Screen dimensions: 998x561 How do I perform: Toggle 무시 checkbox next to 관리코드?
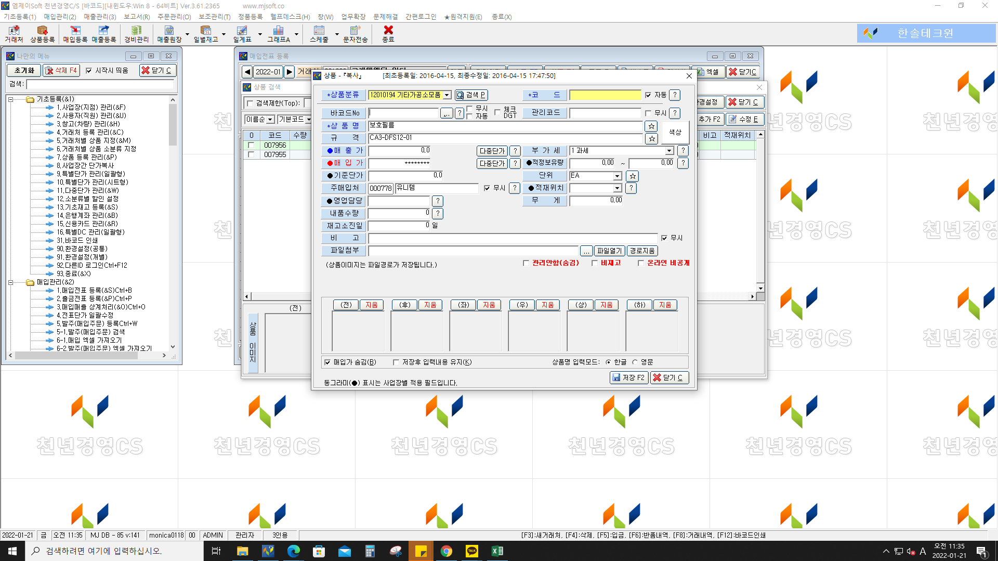point(648,113)
